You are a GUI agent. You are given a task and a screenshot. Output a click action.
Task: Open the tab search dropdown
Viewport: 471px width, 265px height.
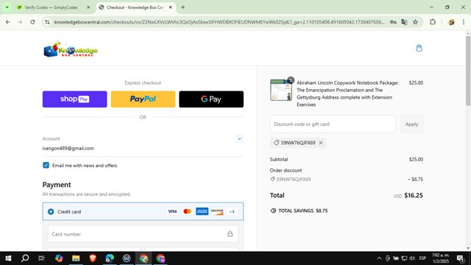[x=7, y=7]
